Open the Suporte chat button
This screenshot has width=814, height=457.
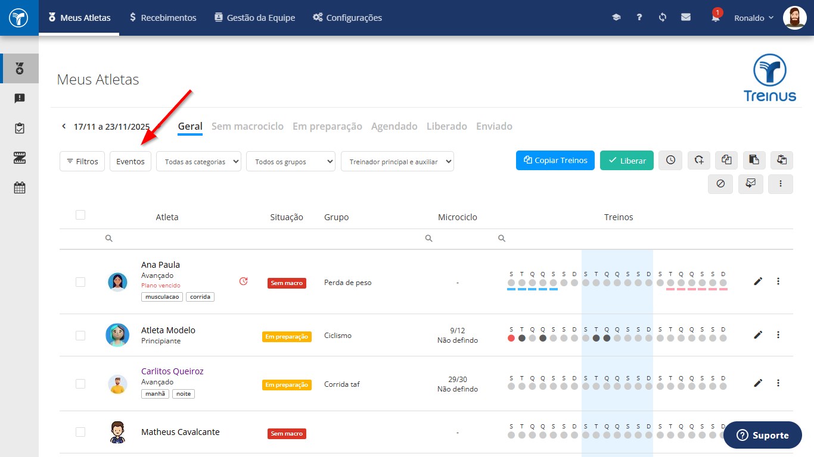click(x=763, y=435)
